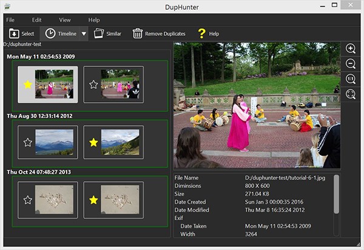The image size is (364, 250).
Task: Zoom out of the preview image
Action: [x=351, y=64]
